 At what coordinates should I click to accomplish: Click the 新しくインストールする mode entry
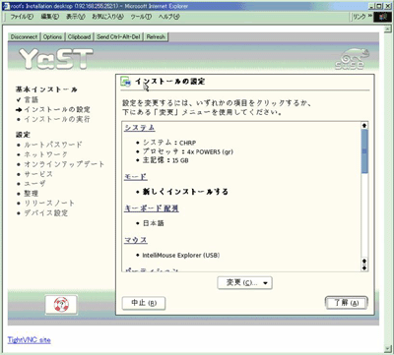185,192
